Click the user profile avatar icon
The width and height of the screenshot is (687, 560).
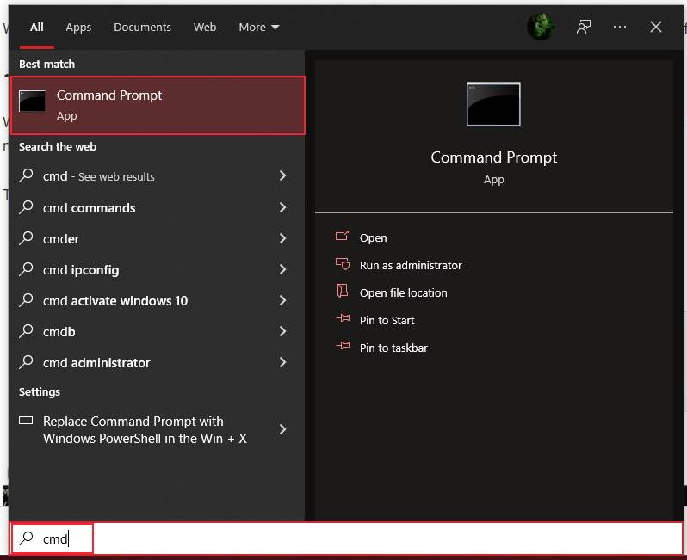point(541,27)
